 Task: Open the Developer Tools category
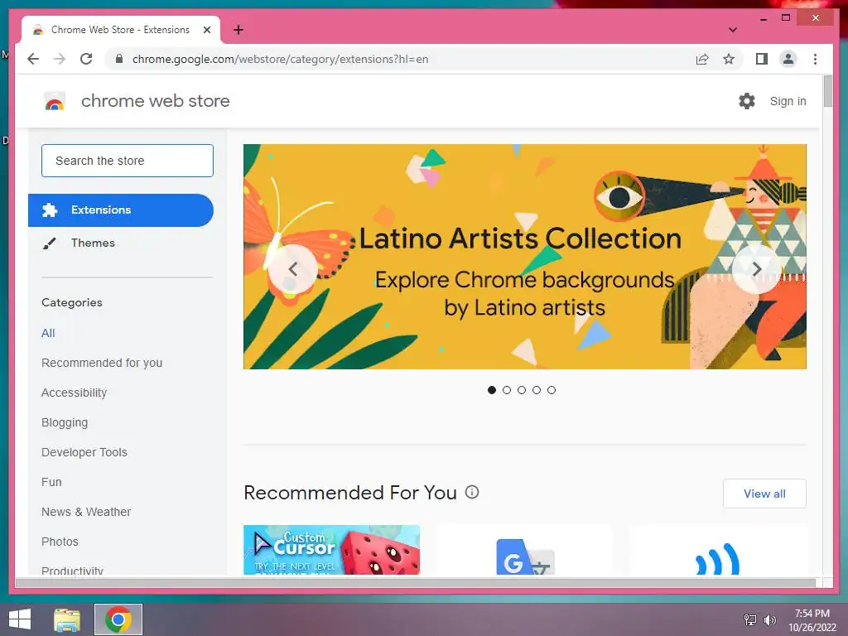[84, 452]
